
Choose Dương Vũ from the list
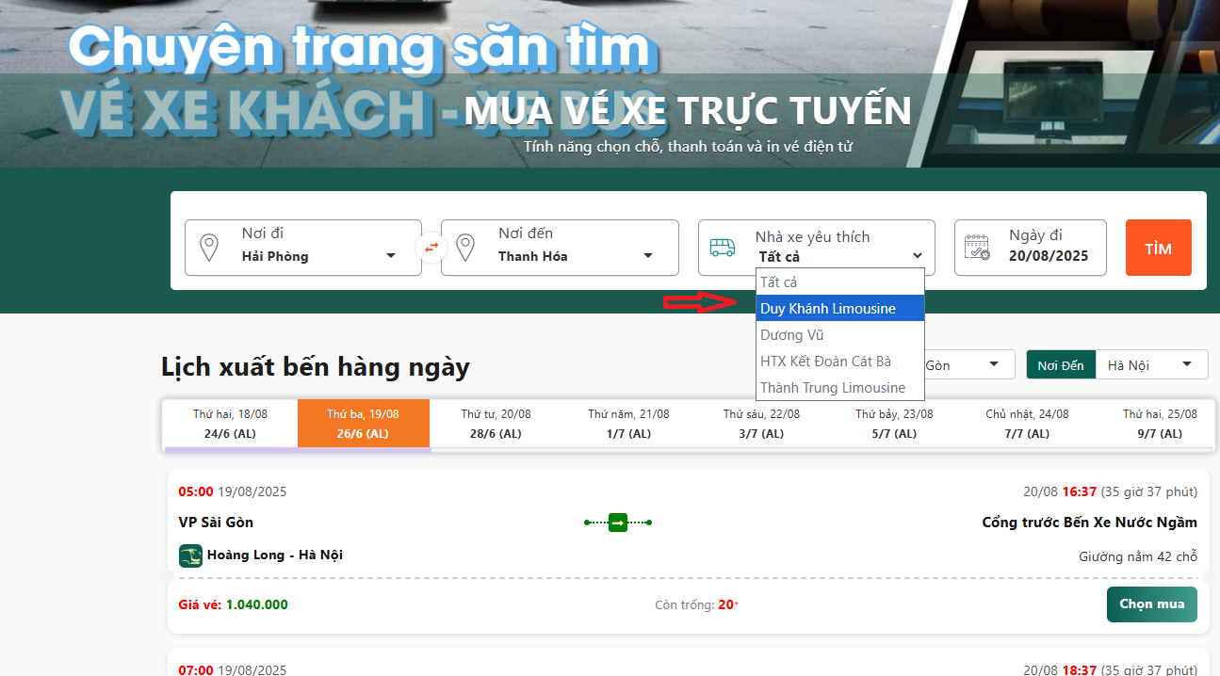(x=840, y=335)
